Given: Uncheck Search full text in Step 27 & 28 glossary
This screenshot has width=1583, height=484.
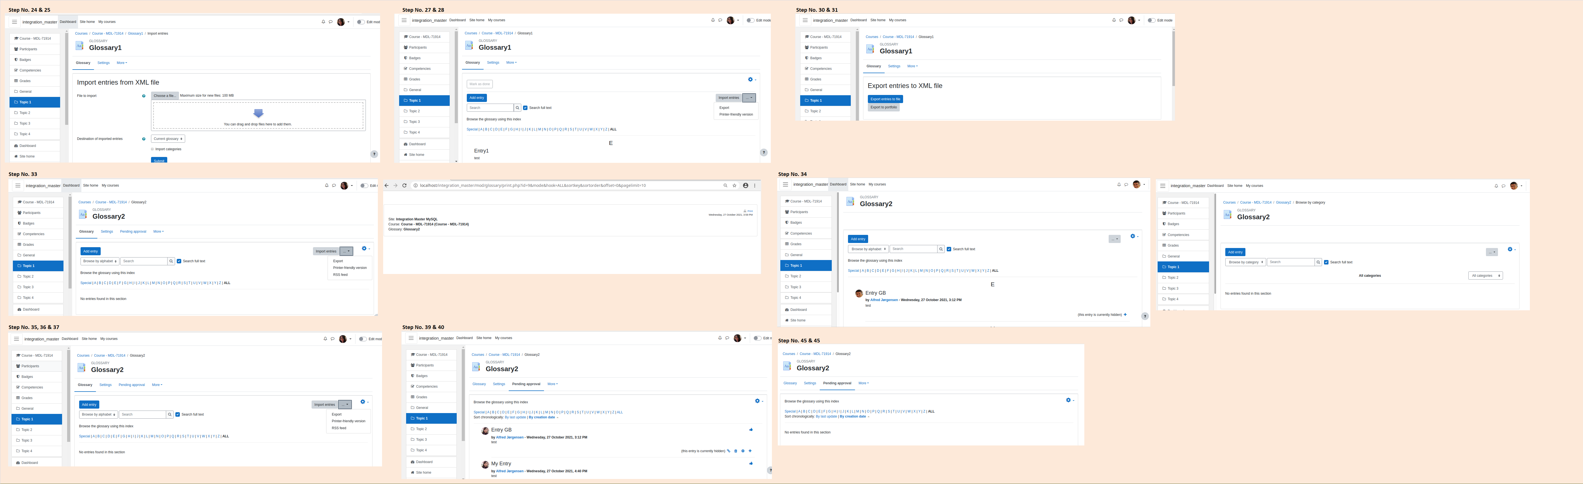Looking at the screenshot, I should point(526,108).
